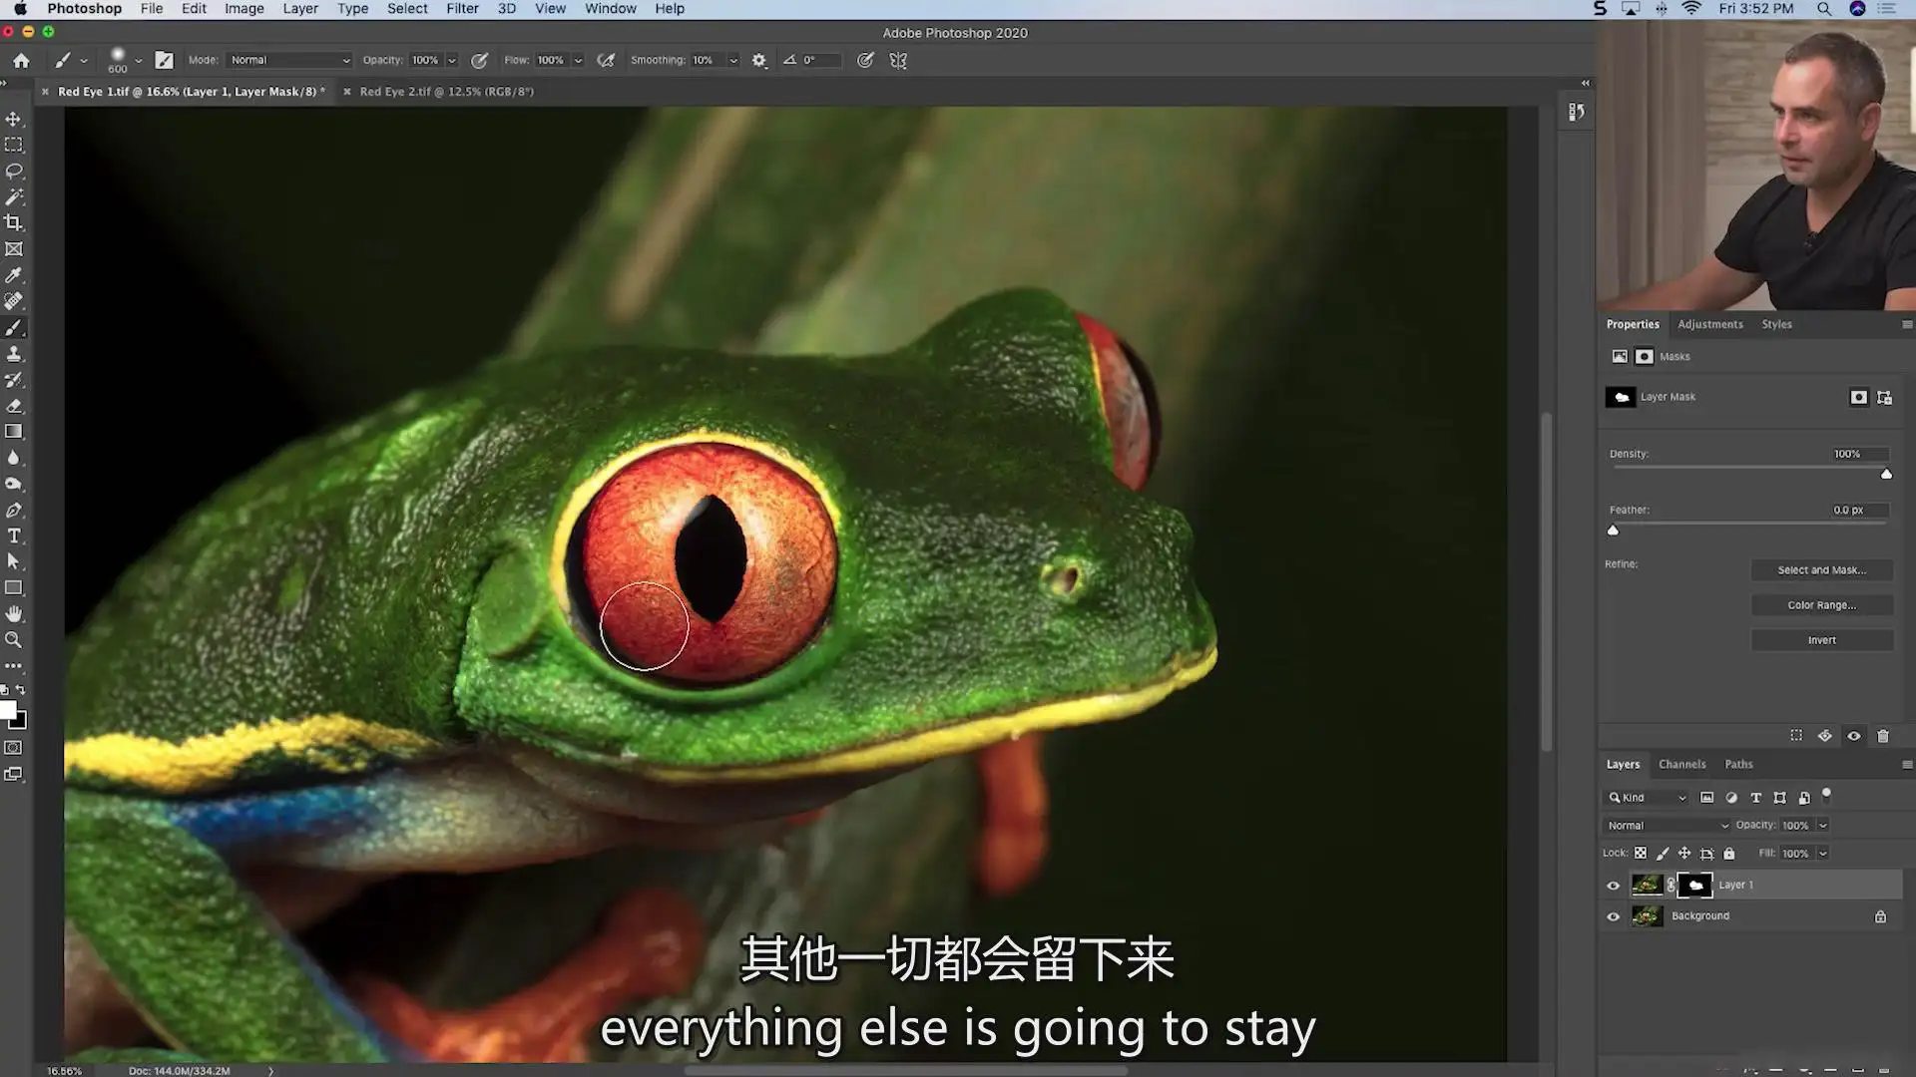The image size is (1916, 1077).
Task: Switch to the Channels tab
Action: coord(1681,764)
